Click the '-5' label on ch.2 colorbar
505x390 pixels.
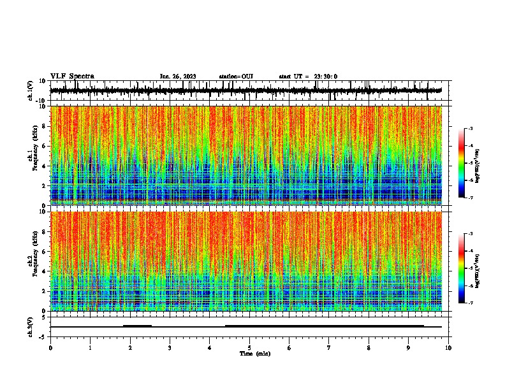(470, 268)
